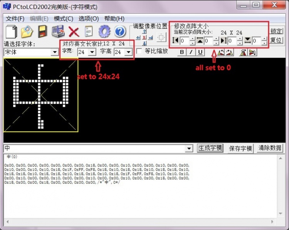Click the red delete X icon
289x230 pixels.
tap(74, 31)
